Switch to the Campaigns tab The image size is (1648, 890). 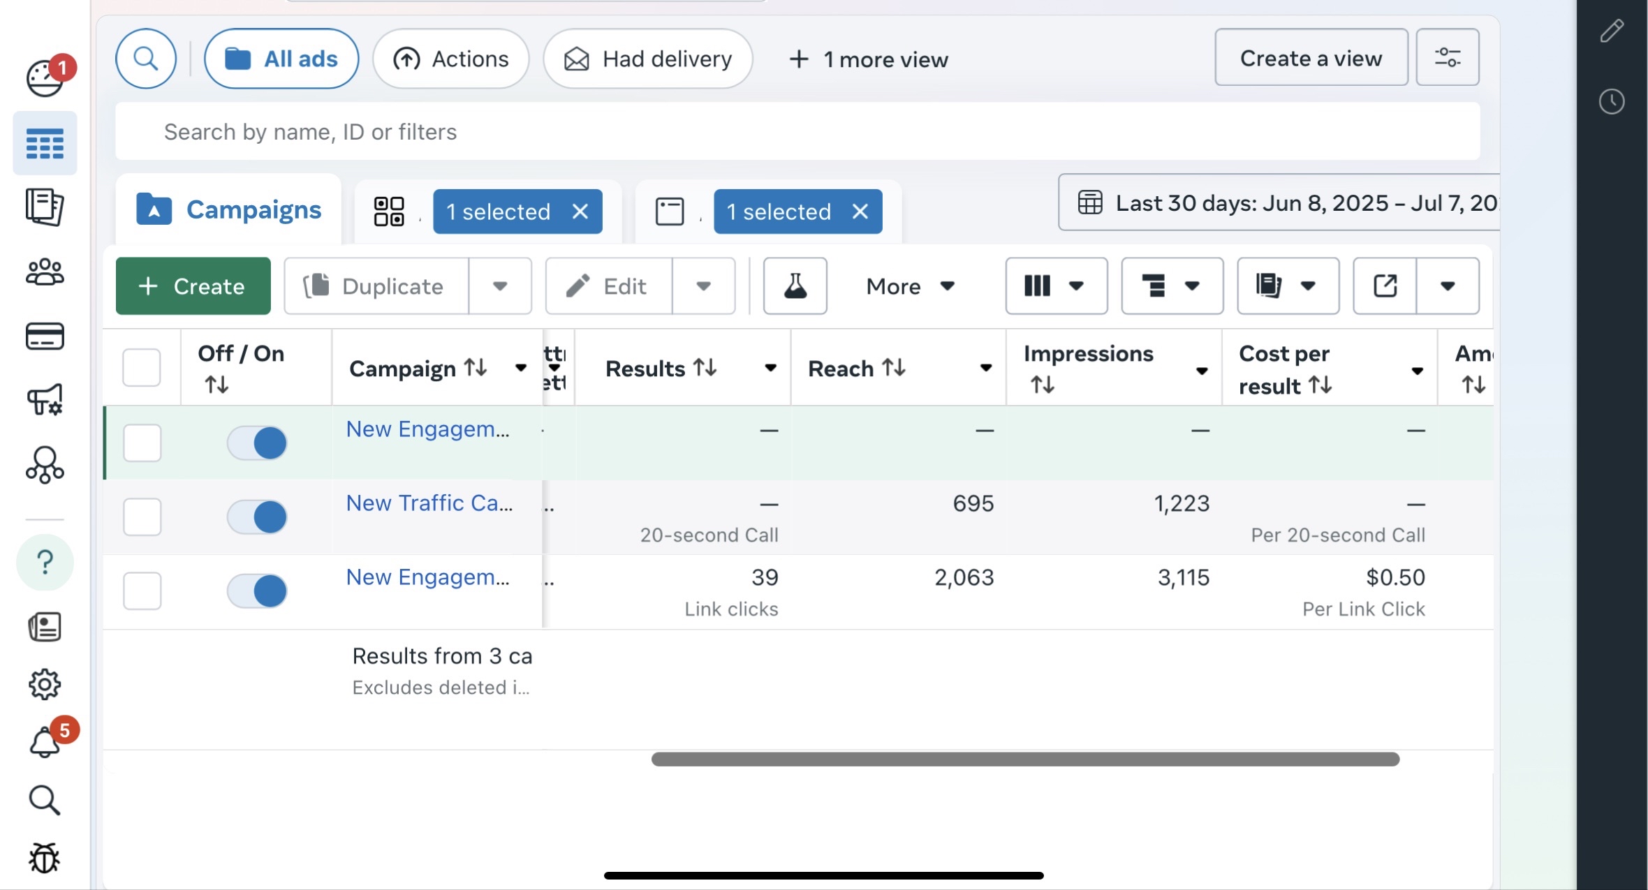pos(229,209)
